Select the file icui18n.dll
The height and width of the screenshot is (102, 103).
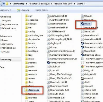pos(54,67)
